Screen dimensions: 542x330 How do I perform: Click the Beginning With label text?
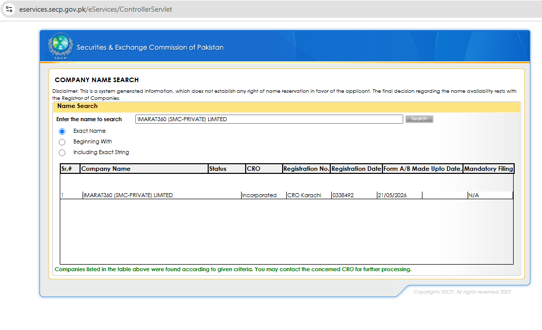[x=93, y=142]
